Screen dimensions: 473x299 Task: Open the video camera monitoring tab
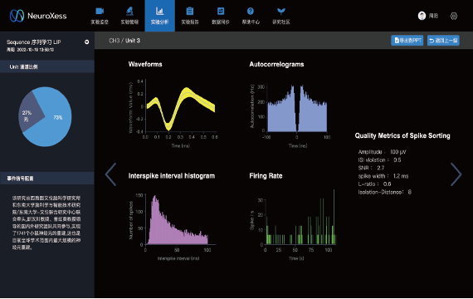click(x=100, y=16)
